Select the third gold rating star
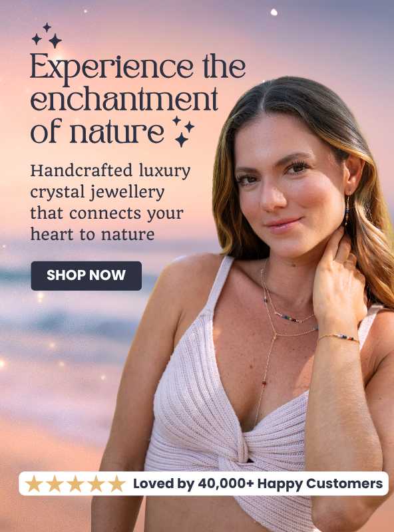394x532 pixels. [75, 483]
